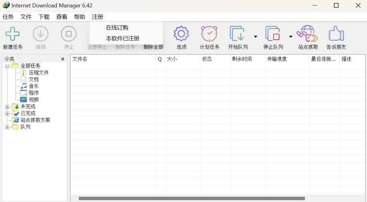Viewport: 367px width, 202px height.
Task: Click the 文档 page icon
Action: tap(24, 80)
